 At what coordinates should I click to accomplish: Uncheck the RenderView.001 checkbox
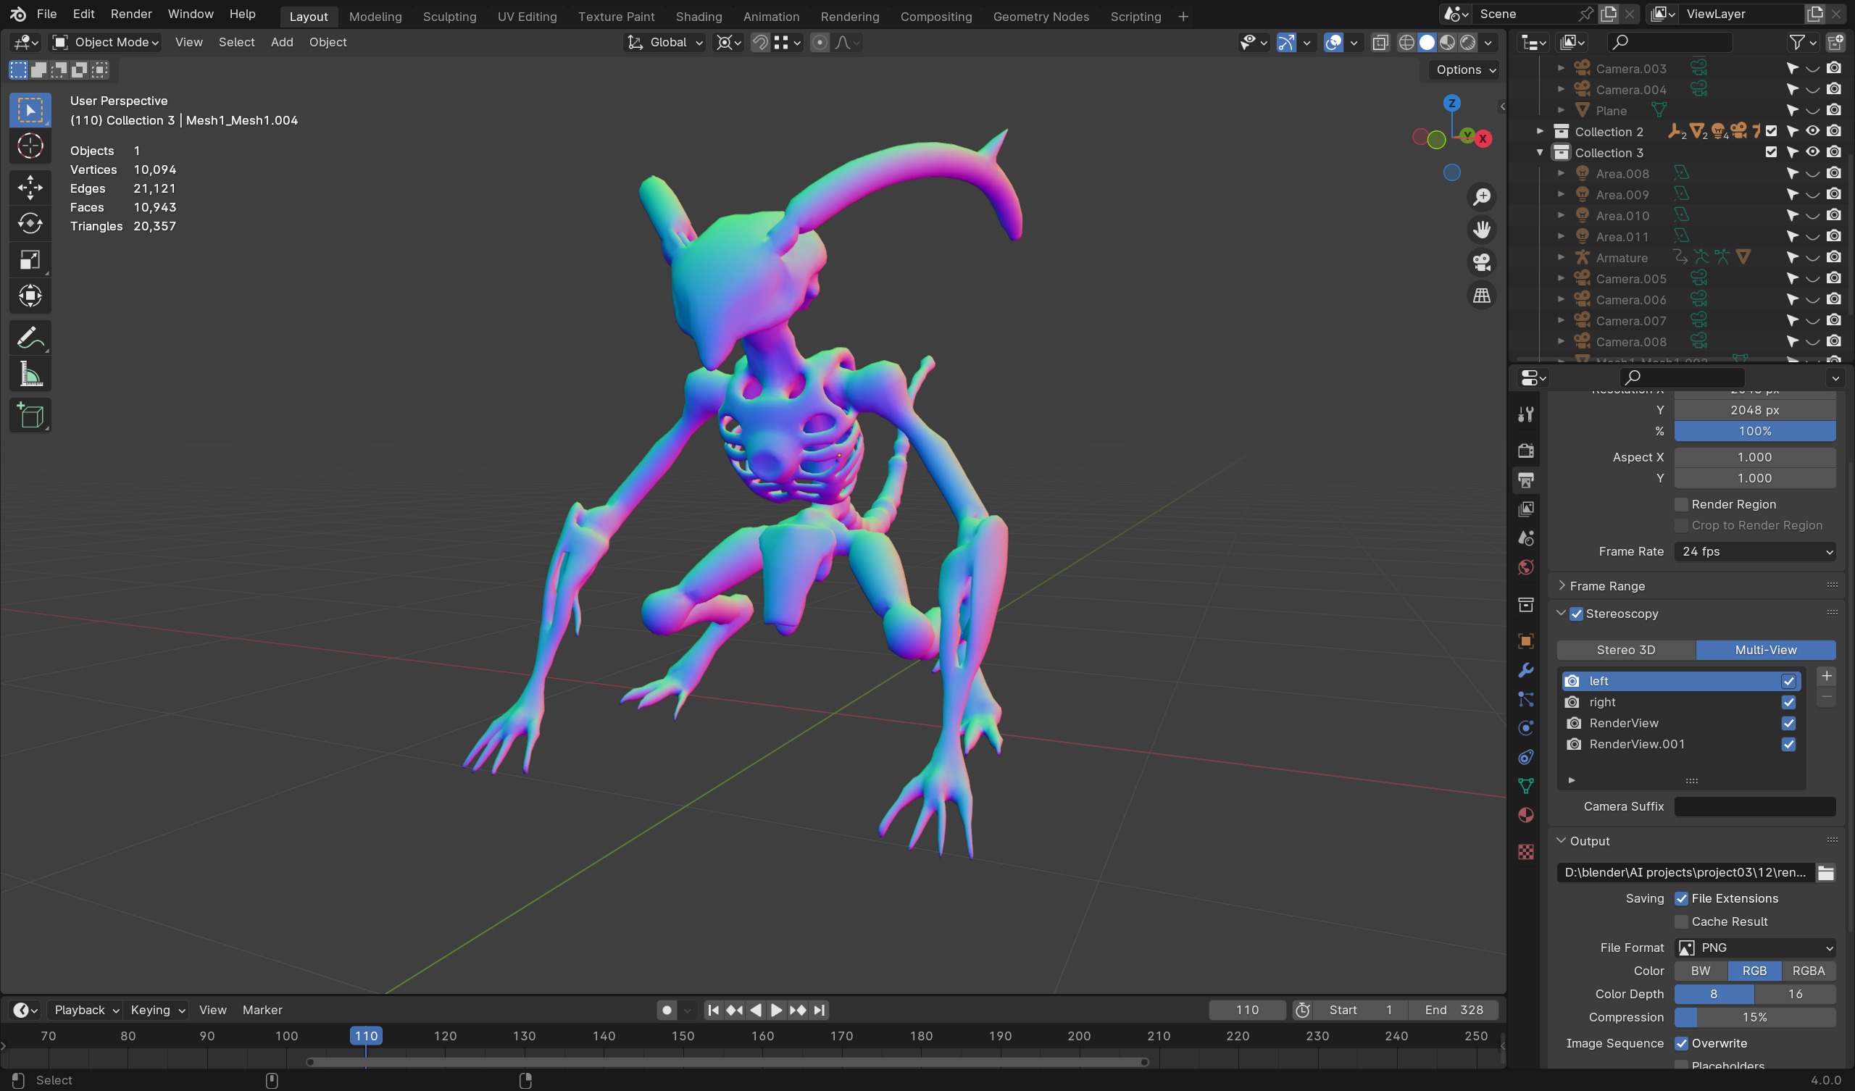(x=1788, y=744)
